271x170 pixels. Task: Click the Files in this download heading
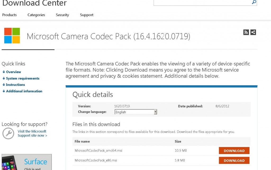96,124
